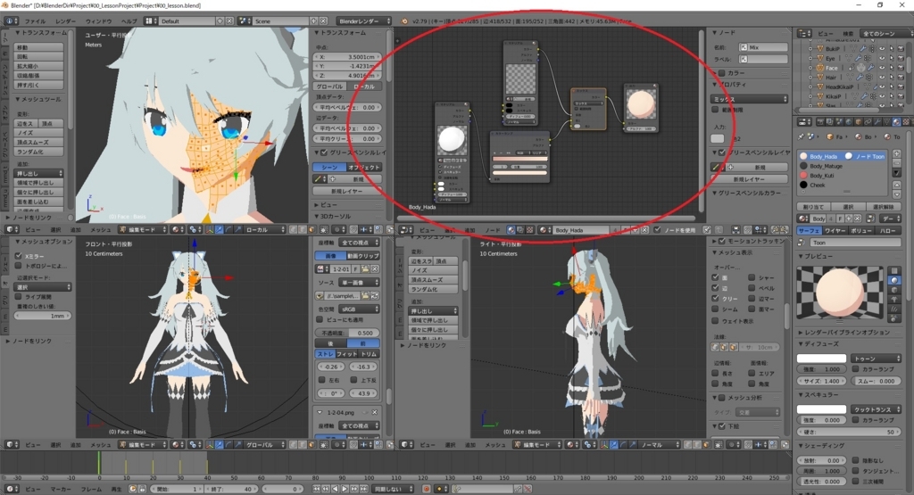
Task: Select the Cheek material slot
Action: (843, 186)
